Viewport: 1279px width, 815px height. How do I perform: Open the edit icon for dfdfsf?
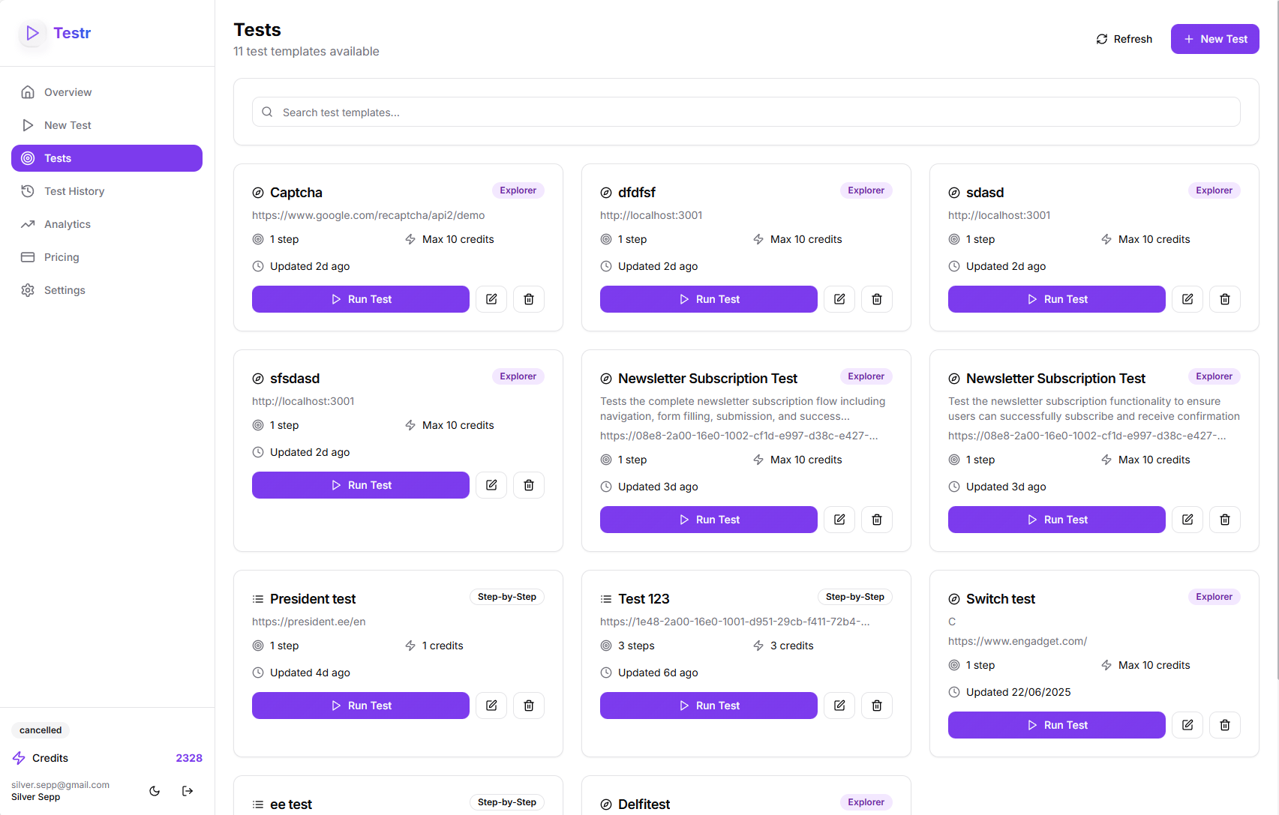point(839,299)
